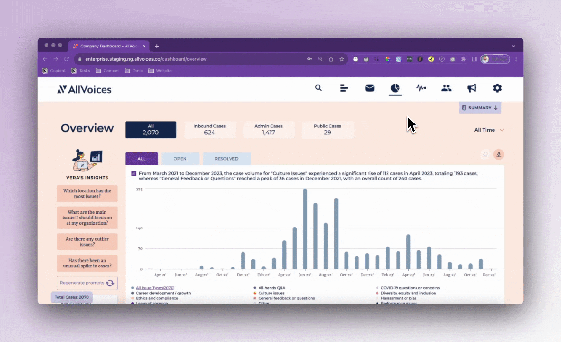Click Regenerate prompts button
This screenshot has width=561, height=342.
(87, 283)
